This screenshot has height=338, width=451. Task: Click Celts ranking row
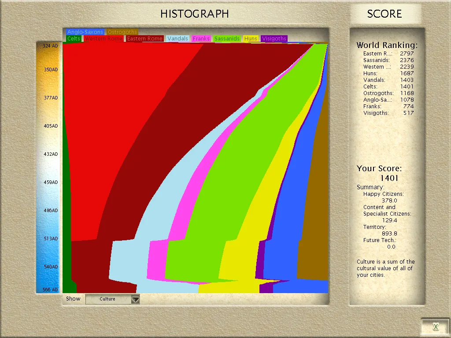click(388, 87)
